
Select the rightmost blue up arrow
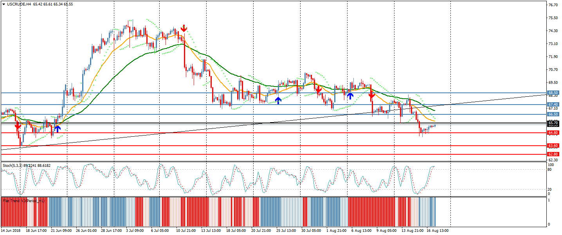(350, 95)
